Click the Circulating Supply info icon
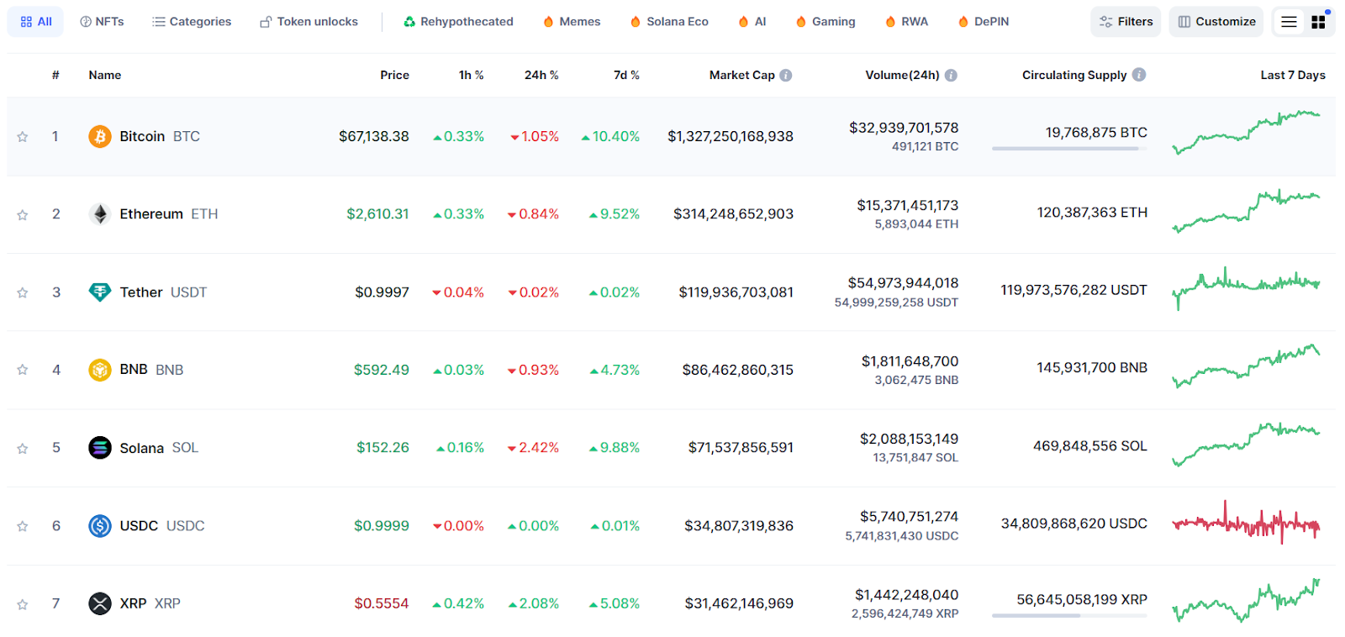 (1139, 74)
